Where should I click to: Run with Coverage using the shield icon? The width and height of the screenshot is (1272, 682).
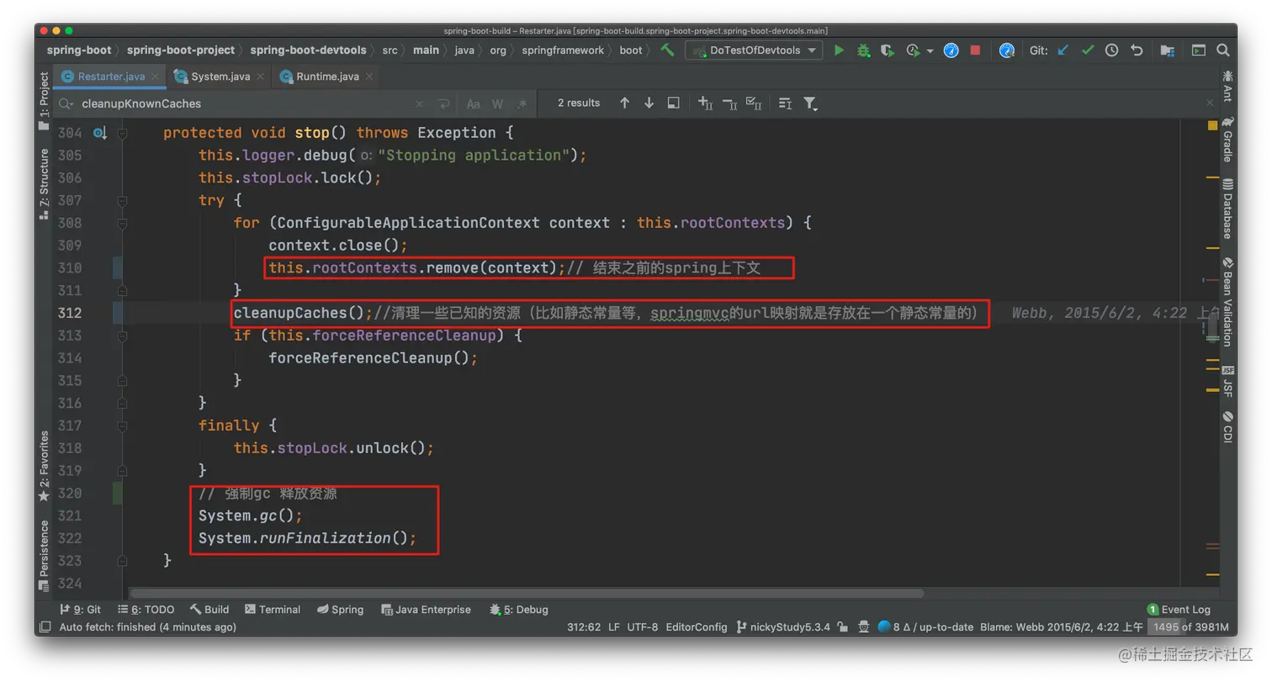click(x=887, y=50)
